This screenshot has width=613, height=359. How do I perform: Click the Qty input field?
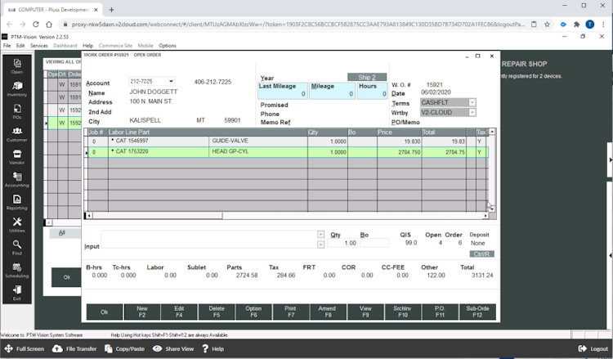pos(342,243)
